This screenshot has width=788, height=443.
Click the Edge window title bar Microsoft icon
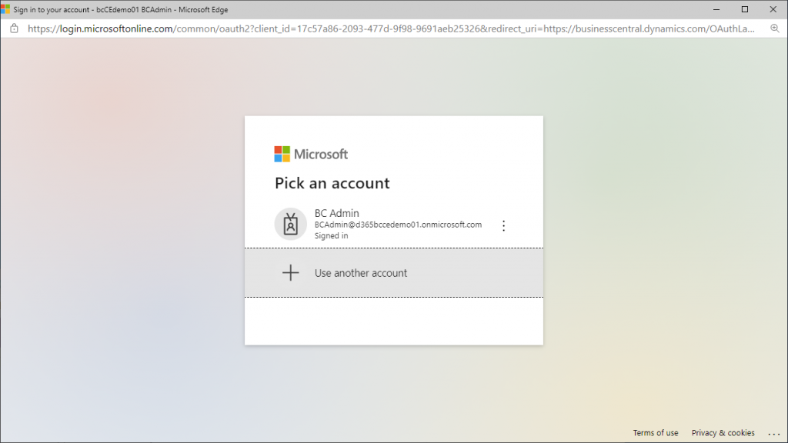[5, 9]
